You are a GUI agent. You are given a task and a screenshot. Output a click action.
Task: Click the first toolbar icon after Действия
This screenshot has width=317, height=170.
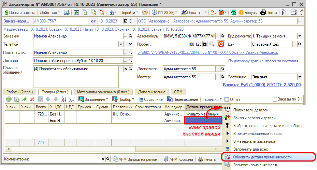pos(67,13)
